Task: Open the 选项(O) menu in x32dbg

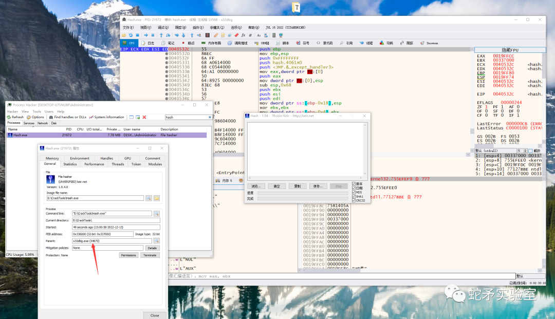Action: pyautogui.click(x=236, y=28)
